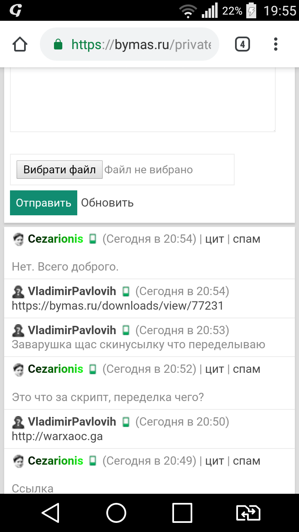Open the bymas.ru/downloads/view/77231 link
This screenshot has height=532, width=299.
(x=118, y=306)
